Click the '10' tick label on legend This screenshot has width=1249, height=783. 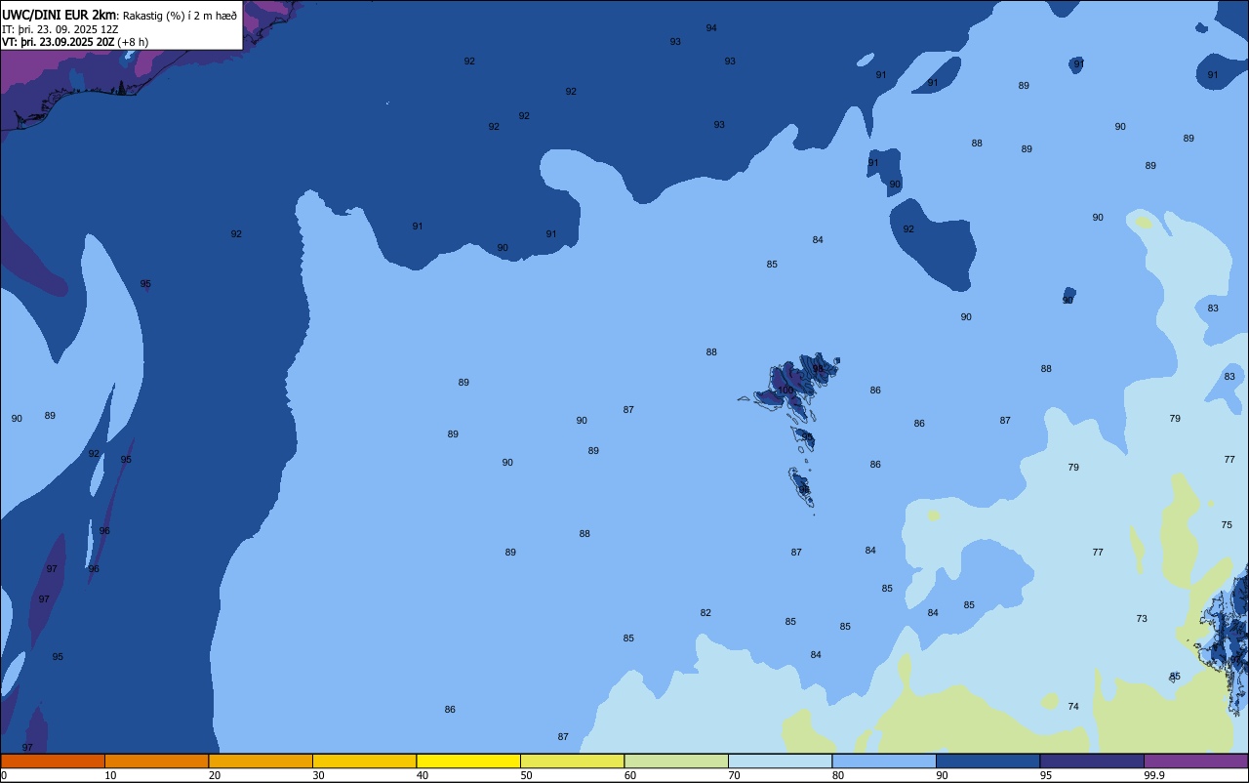[x=110, y=775]
